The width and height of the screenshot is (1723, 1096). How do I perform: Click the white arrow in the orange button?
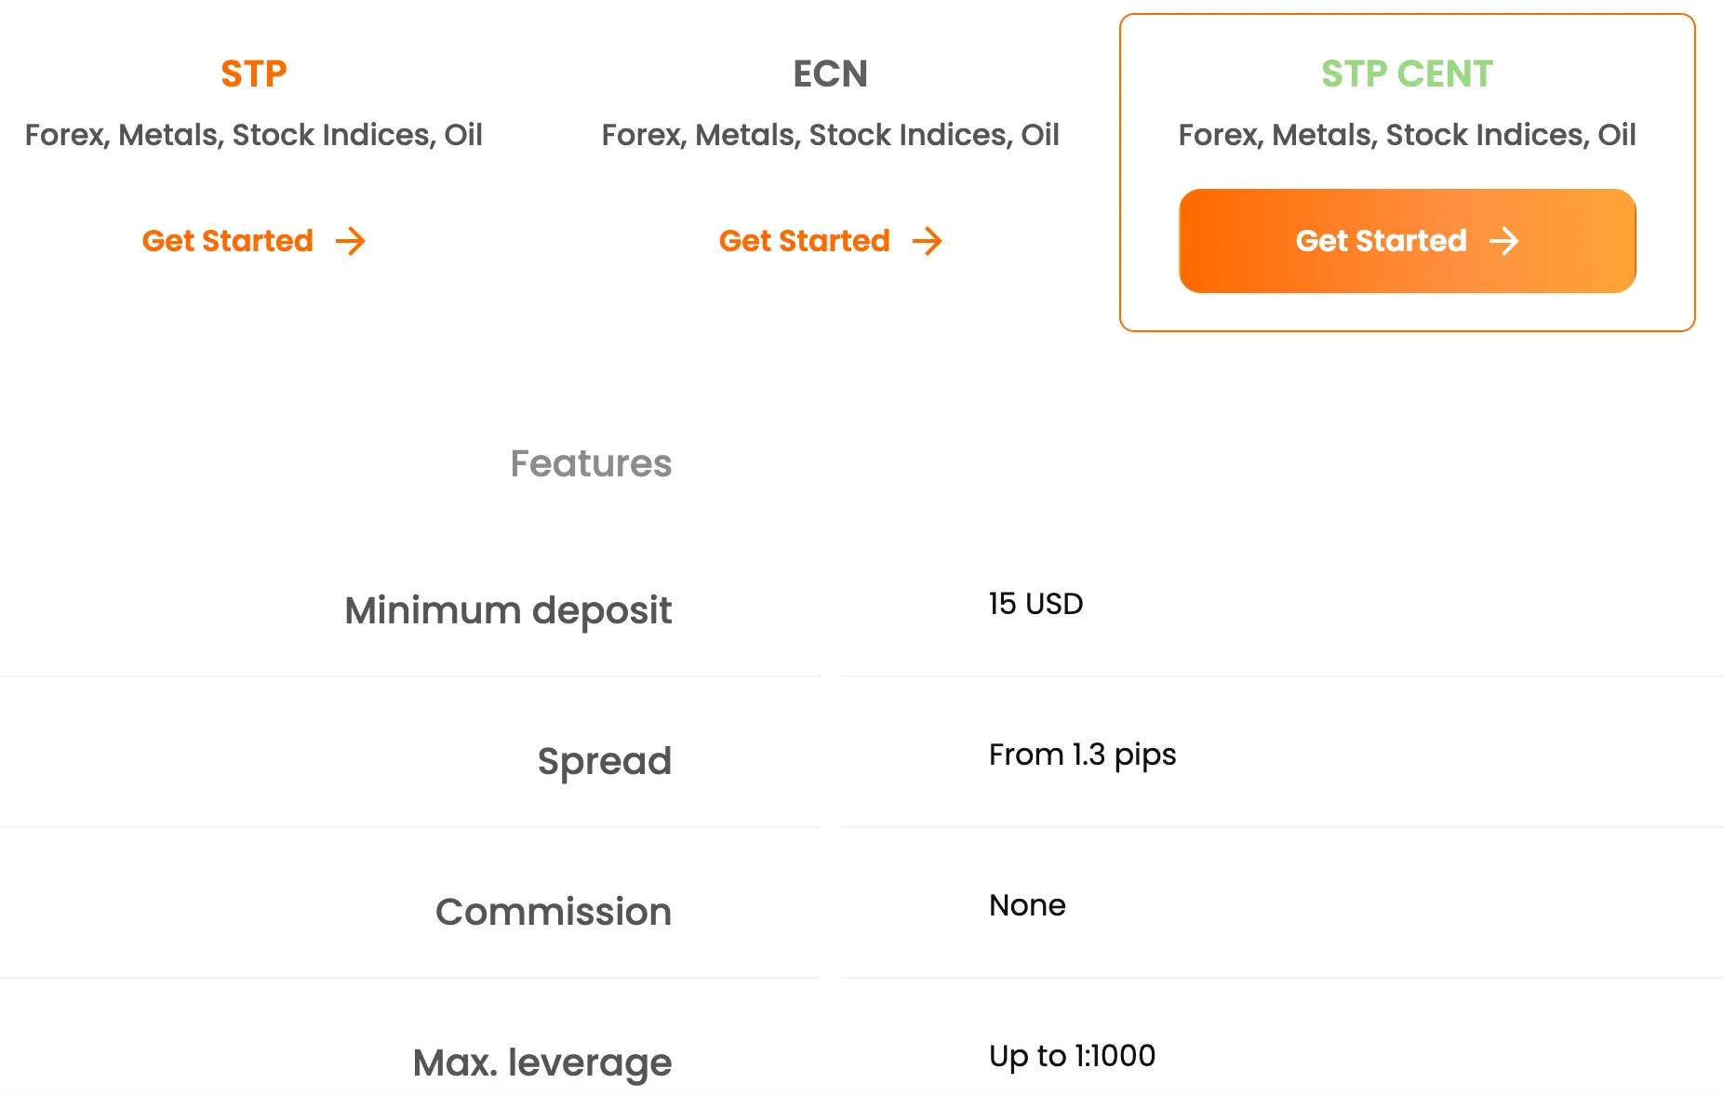pos(1504,242)
